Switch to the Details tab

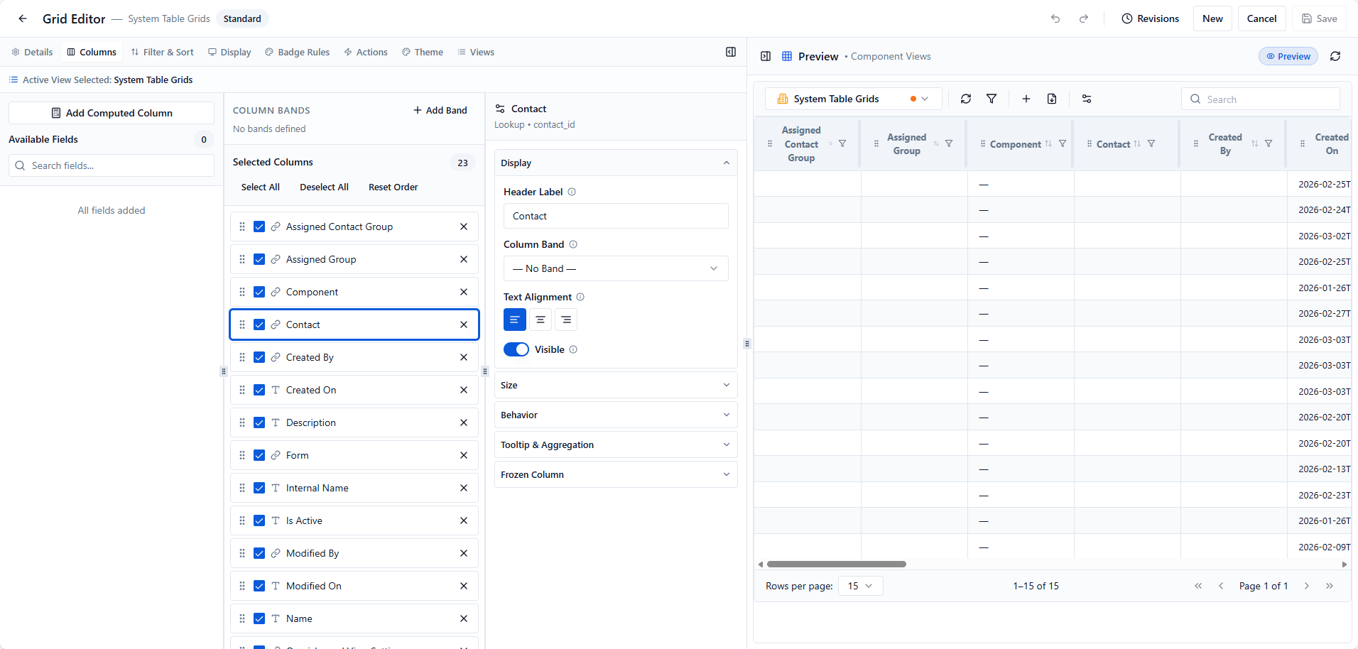[x=33, y=52]
